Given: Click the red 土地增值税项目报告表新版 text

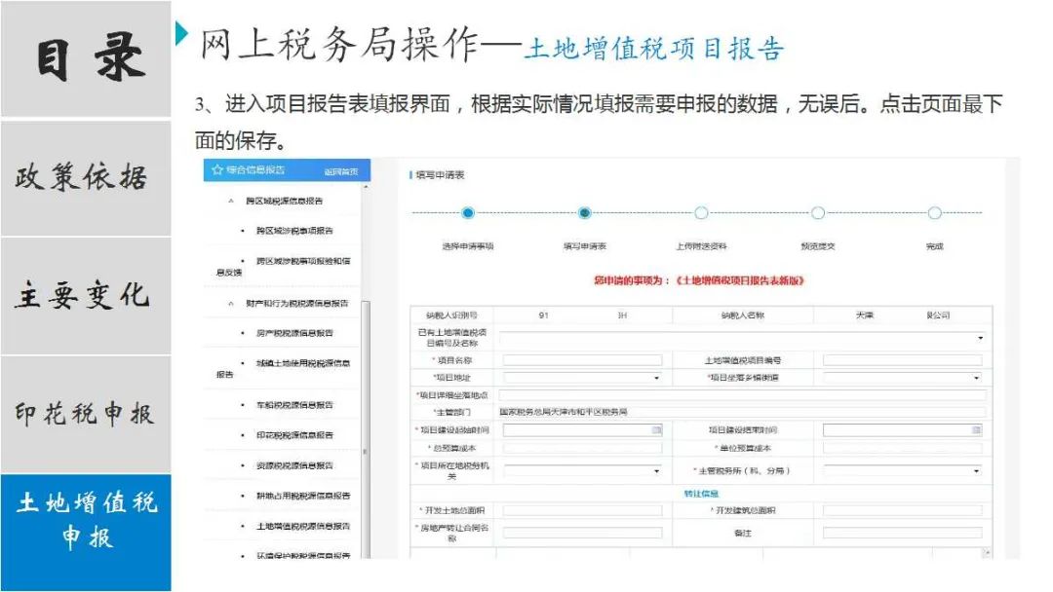Looking at the screenshot, I should click(x=740, y=281).
